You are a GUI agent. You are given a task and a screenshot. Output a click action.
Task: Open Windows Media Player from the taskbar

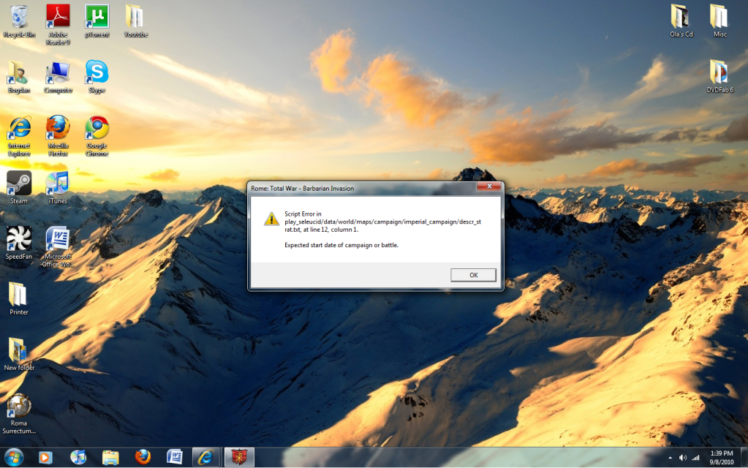[45, 457]
